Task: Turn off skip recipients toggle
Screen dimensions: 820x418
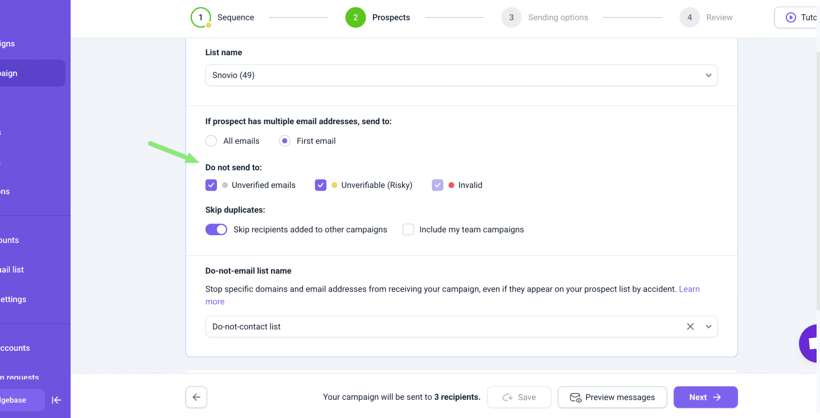Action: point(216,230)
